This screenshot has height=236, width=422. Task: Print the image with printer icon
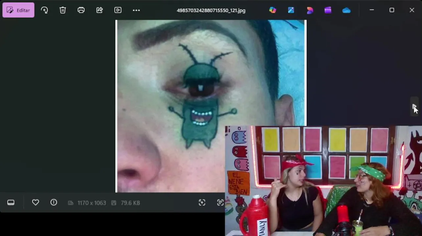pos(81,10)
